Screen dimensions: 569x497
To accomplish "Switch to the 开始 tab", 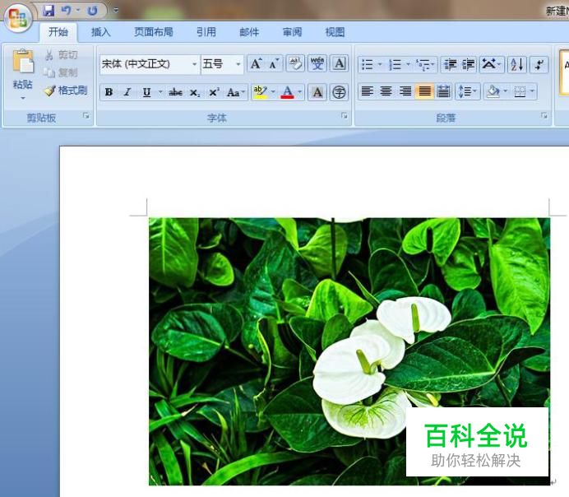I will [x=58, y=32].
